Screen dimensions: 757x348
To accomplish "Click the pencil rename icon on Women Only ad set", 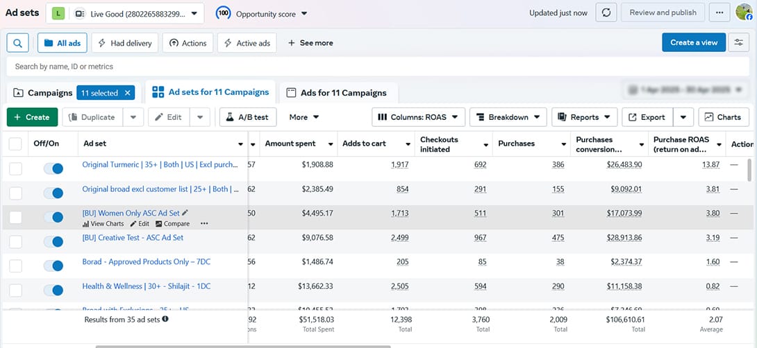I will 185,213.
